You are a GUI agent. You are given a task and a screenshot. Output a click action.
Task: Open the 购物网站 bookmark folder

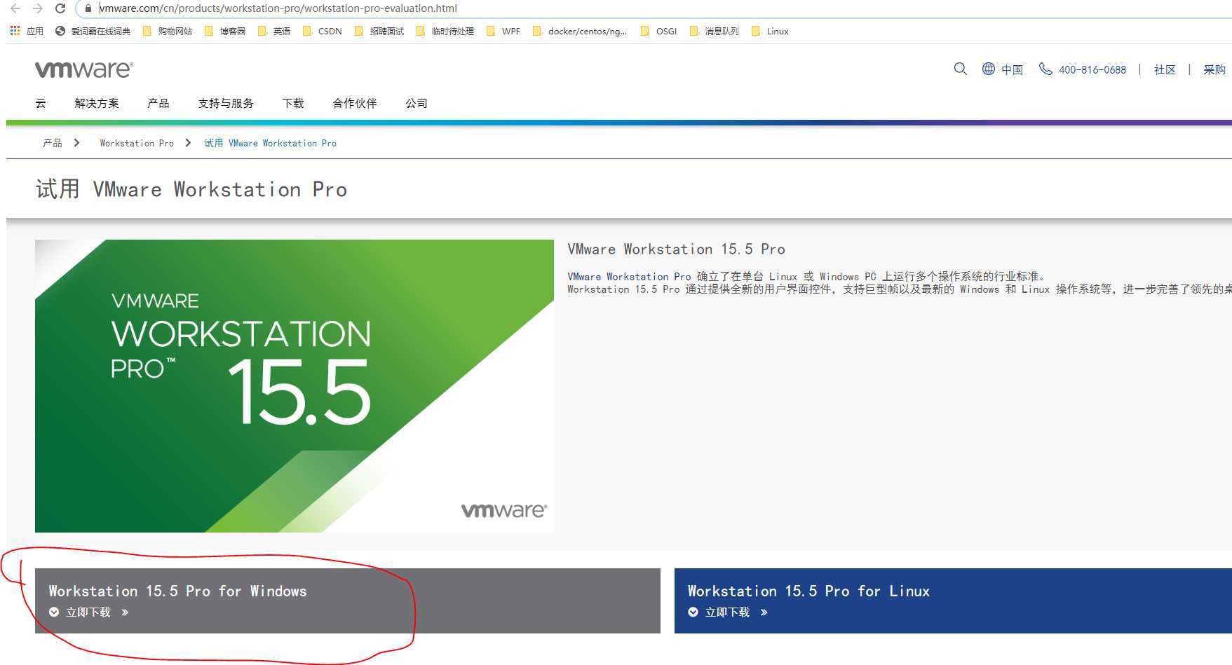click(167, 31)
